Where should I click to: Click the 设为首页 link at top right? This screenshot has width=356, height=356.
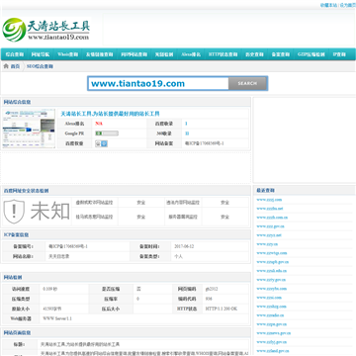click(x=348, y=5)
